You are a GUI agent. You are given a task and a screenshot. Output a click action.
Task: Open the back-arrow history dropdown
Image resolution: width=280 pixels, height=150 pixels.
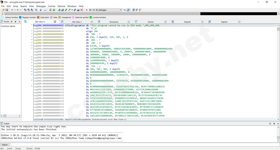(x=15, y=10)
